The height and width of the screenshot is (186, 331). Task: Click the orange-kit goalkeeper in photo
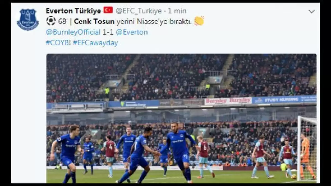tap(306, 155)
